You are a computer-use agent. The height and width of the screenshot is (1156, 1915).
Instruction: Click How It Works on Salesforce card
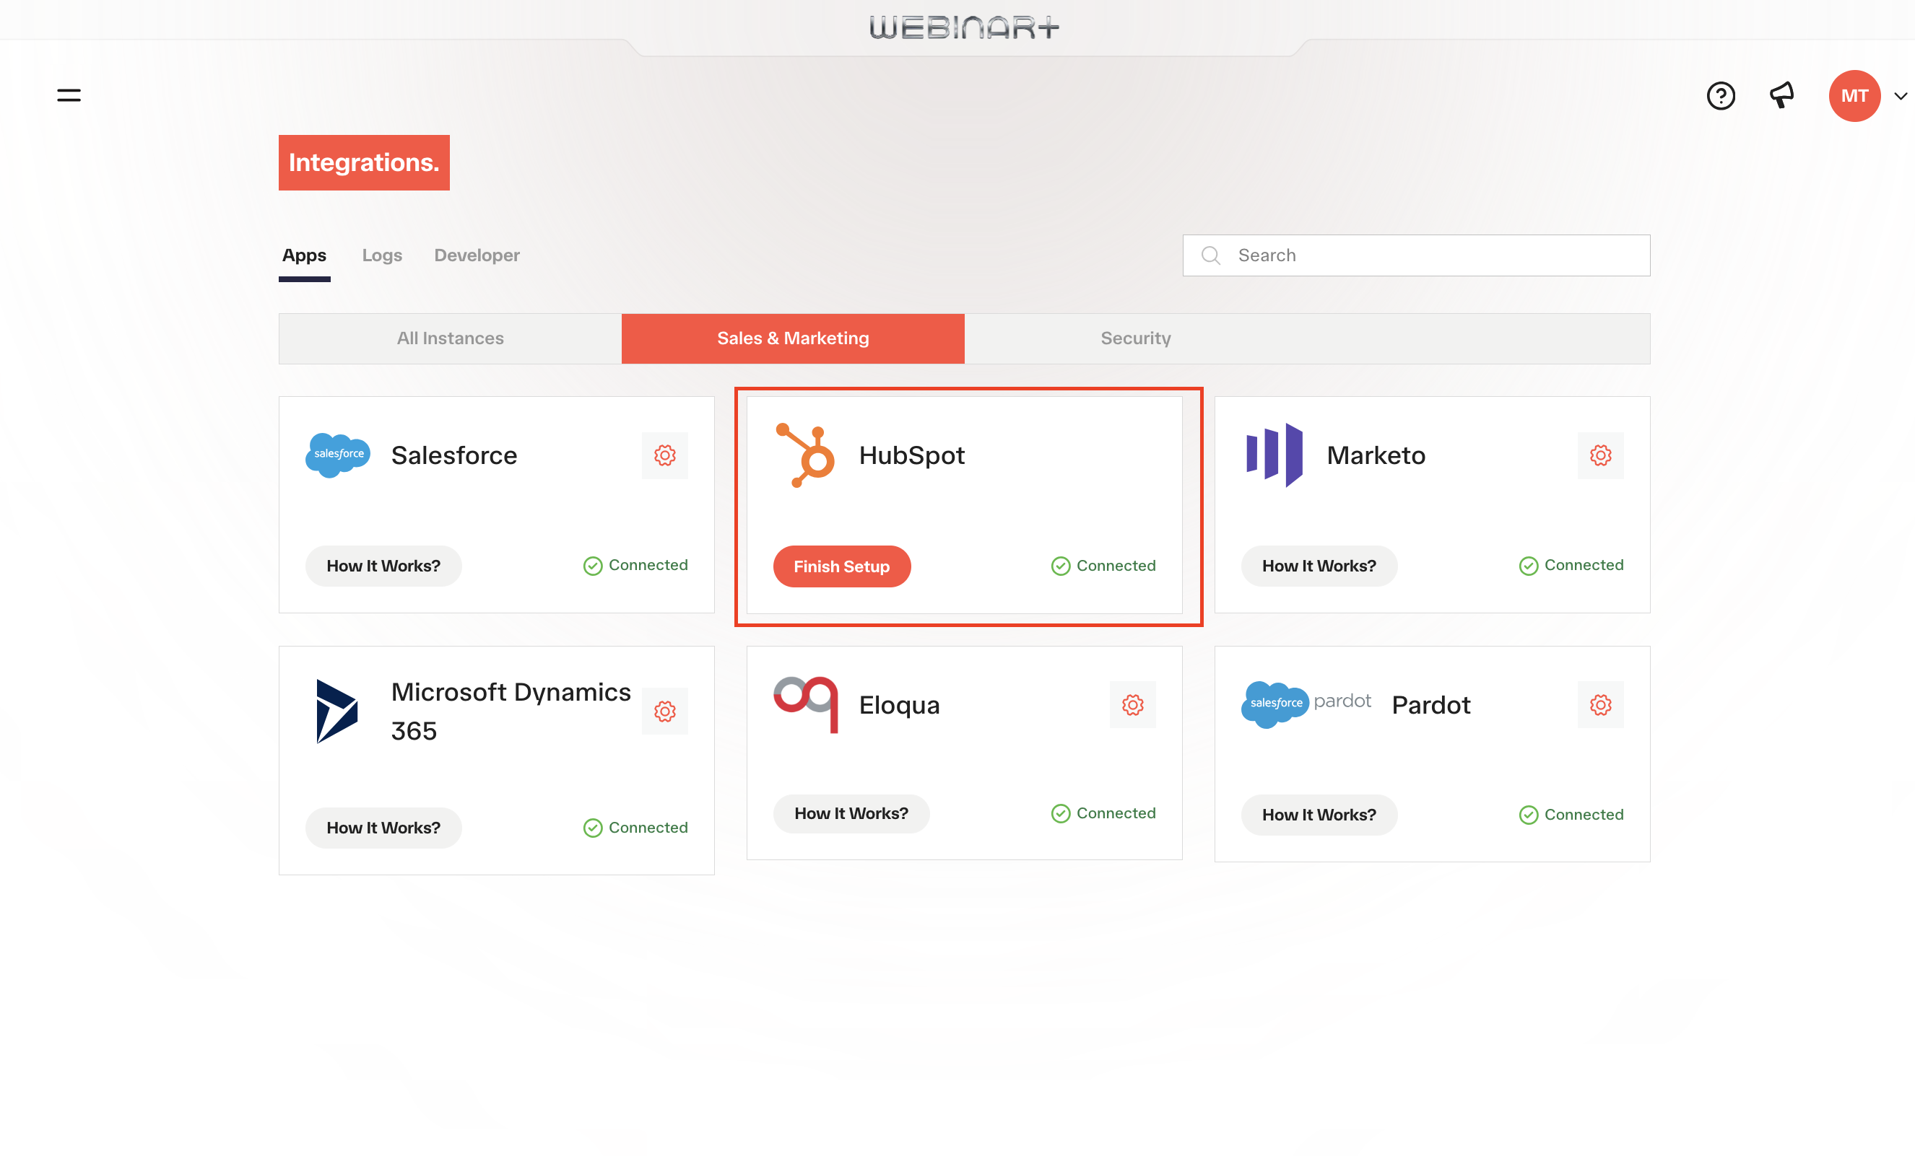(383, 566)
